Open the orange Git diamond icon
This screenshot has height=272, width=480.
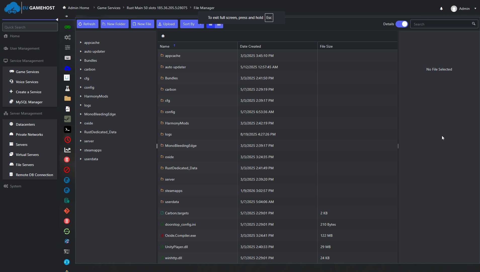(x=67, y=211)
